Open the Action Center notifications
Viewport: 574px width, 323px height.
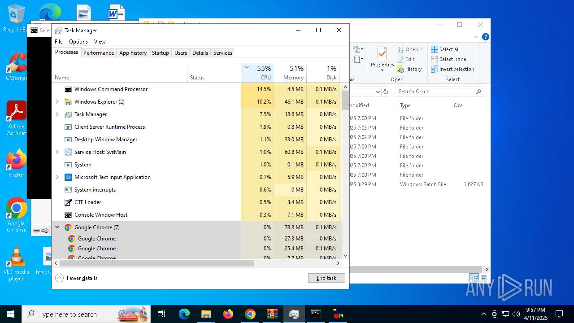click(x=559, y=314)
